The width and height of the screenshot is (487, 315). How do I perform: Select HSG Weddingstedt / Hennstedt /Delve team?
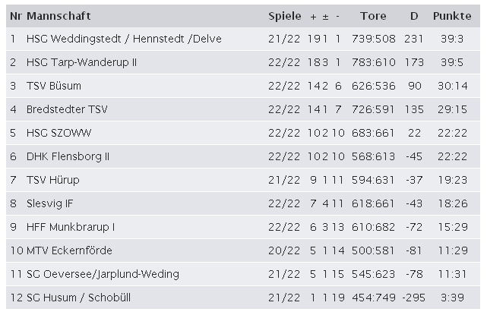pos(124,39)
